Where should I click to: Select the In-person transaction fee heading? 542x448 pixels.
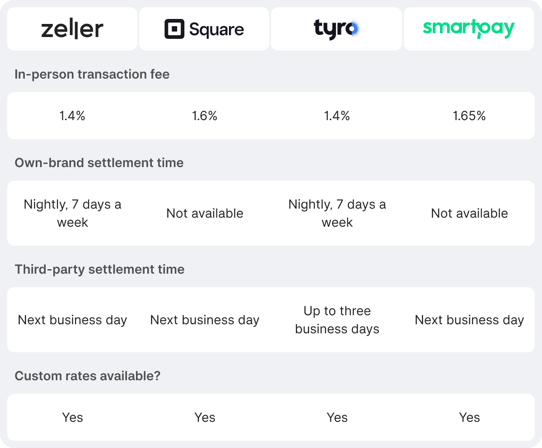(92, 74)
